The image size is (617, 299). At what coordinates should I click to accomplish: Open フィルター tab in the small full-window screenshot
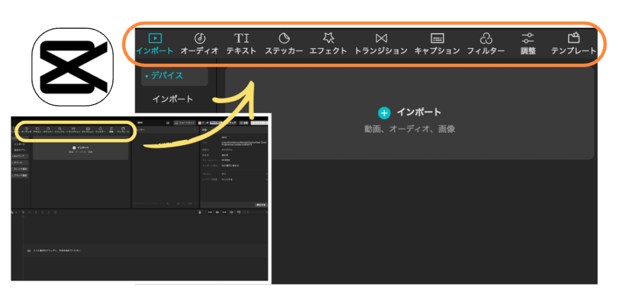coord(101,130)
